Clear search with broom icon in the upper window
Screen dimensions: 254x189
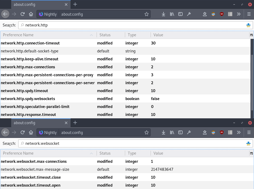[248, 25]
